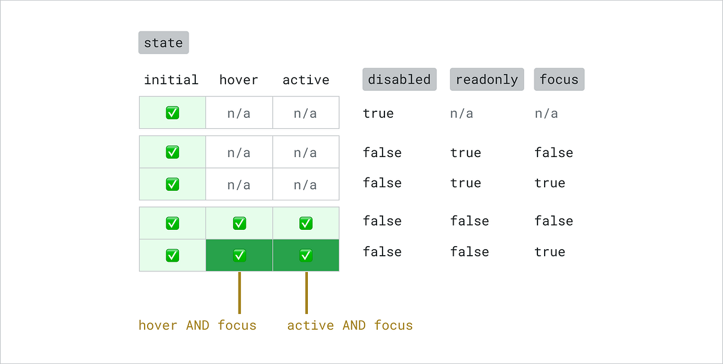
Task: Select the disabled property tag
Action: pos(399,79)
